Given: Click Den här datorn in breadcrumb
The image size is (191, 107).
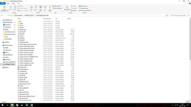Looking at the screenshot, I should pos(18,15).
